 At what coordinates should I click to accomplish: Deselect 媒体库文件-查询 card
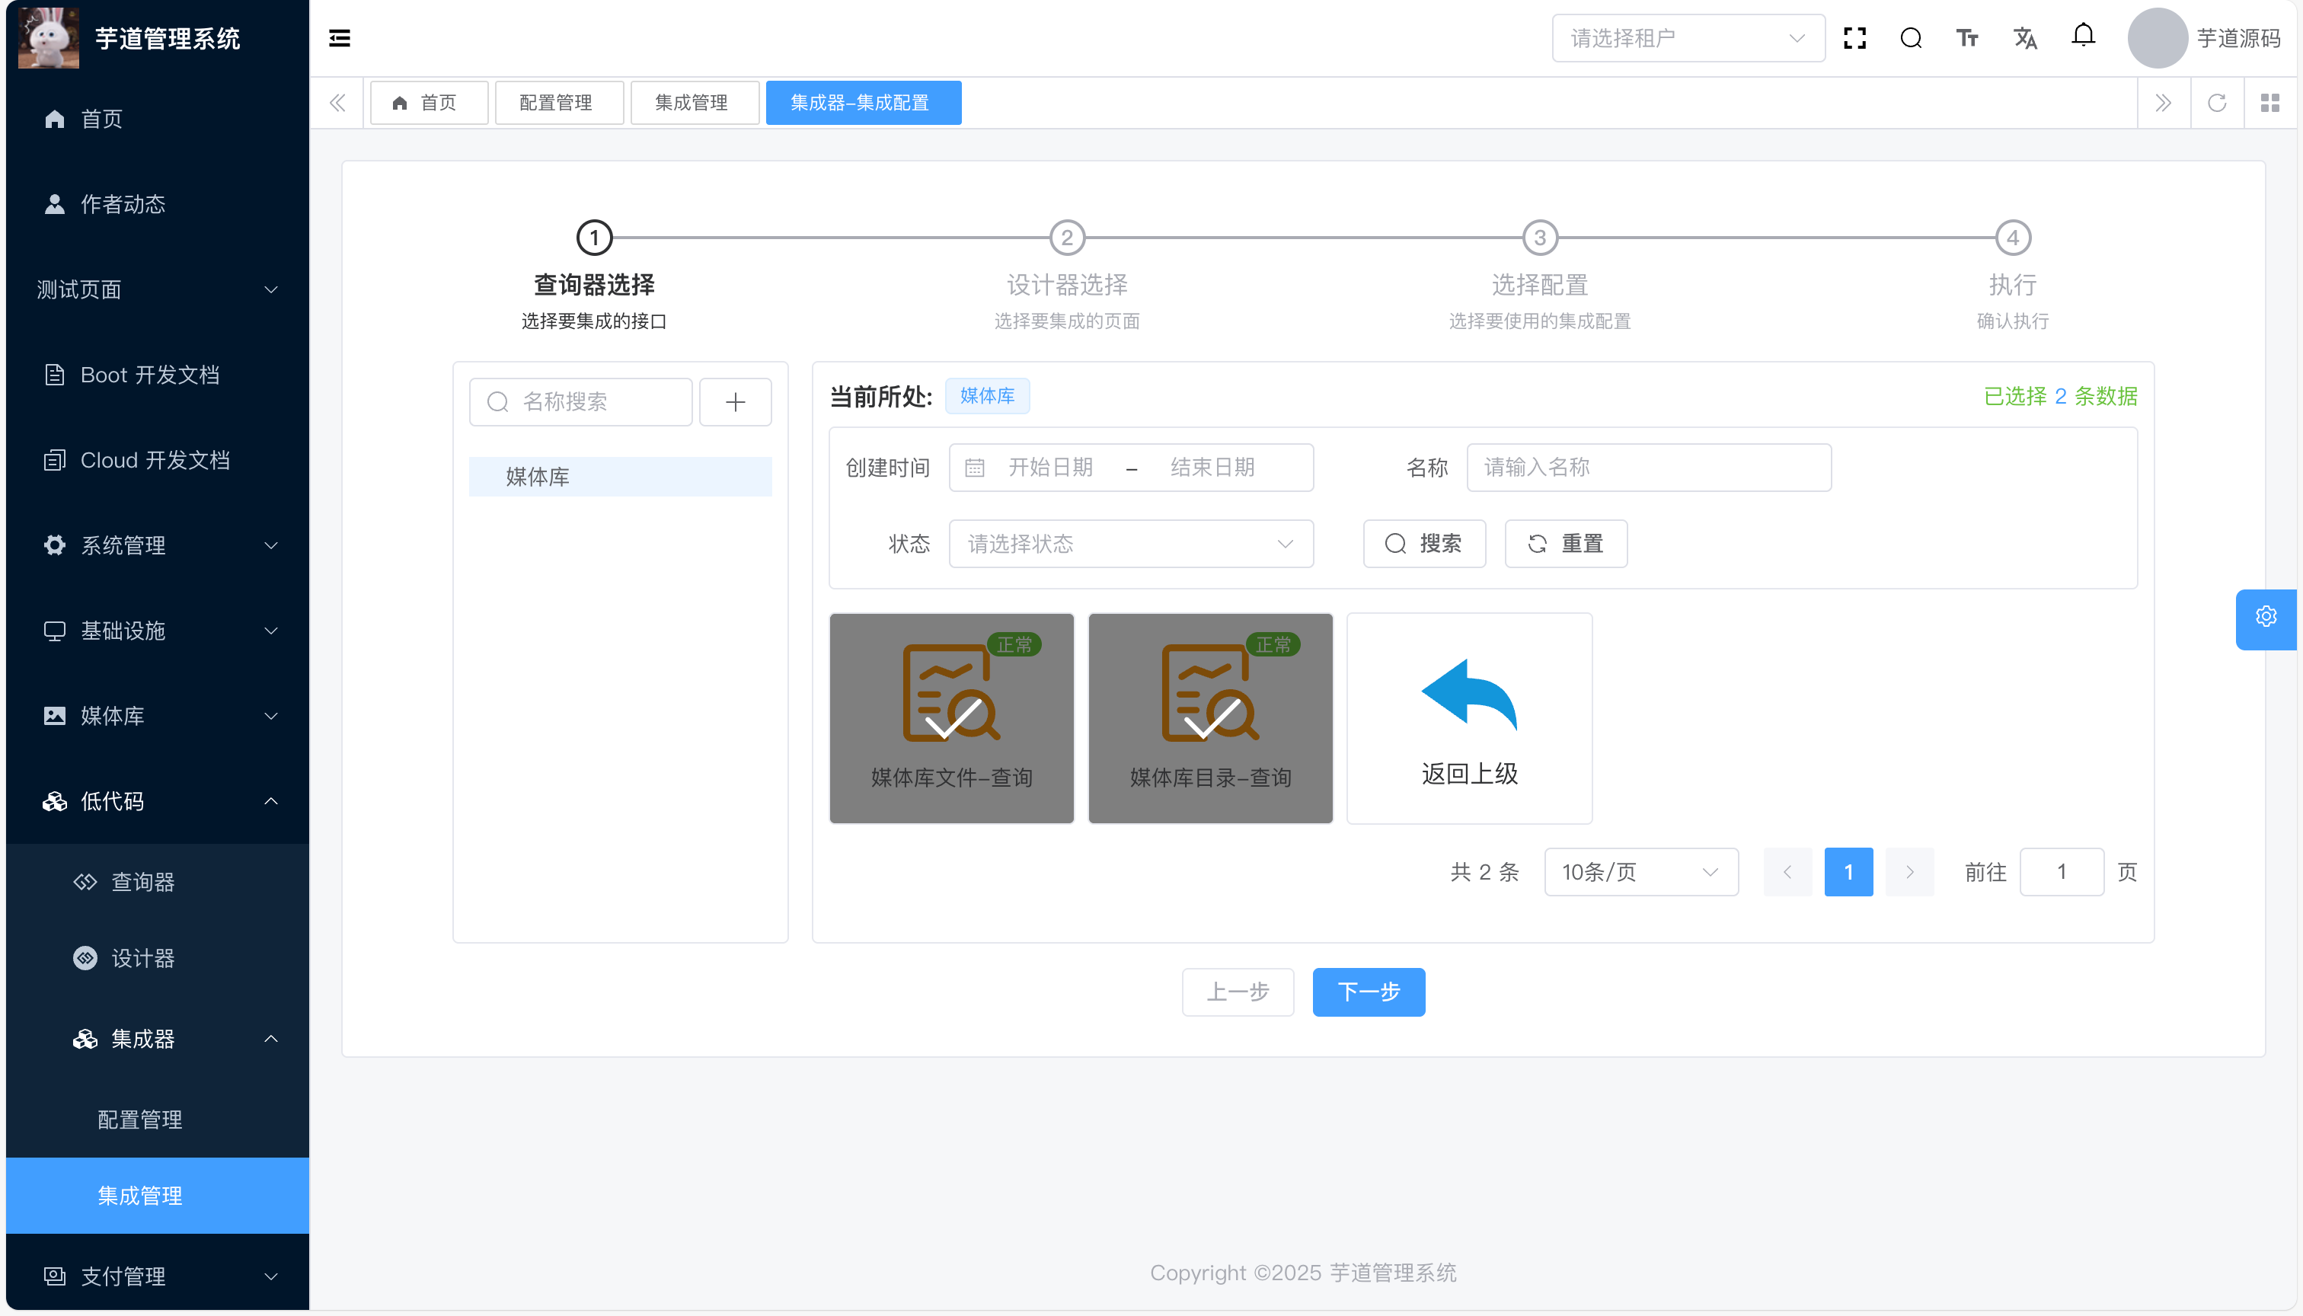951,719
